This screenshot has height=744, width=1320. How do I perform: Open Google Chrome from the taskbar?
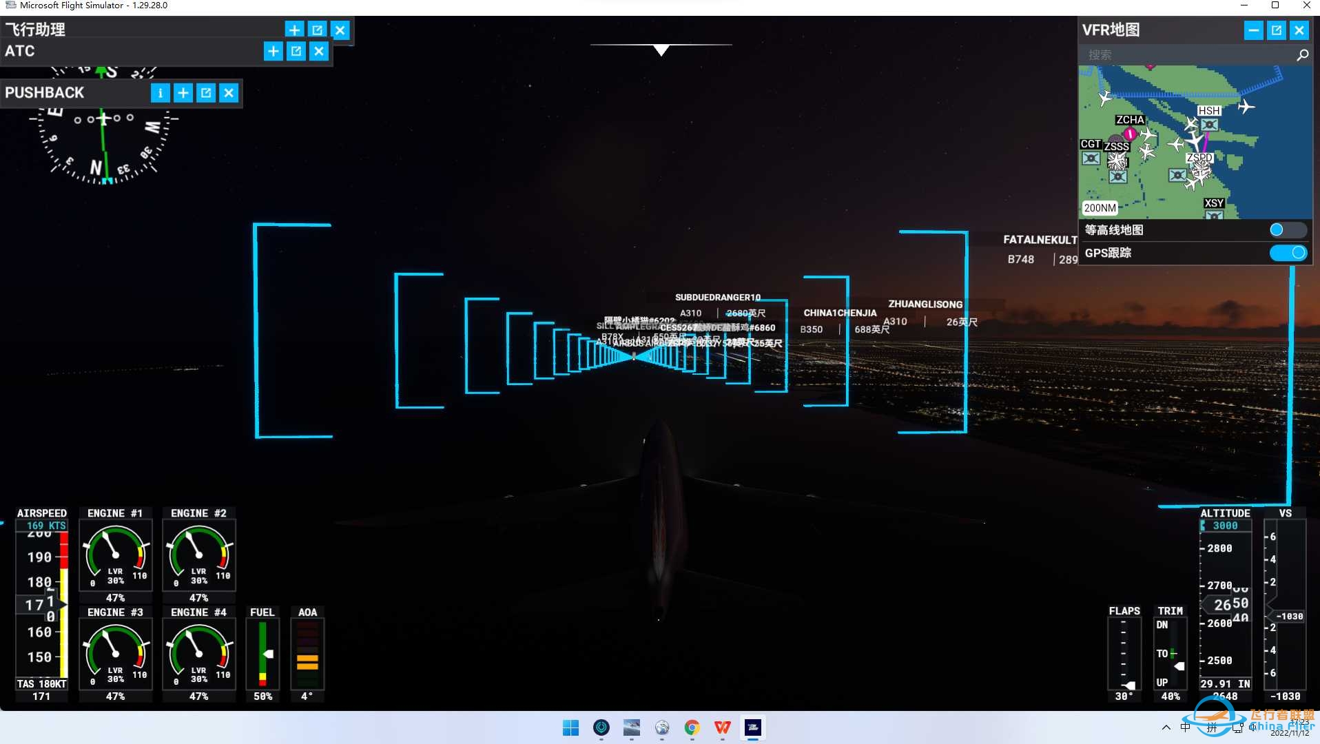pyautogui.click(x=692, y=727)
